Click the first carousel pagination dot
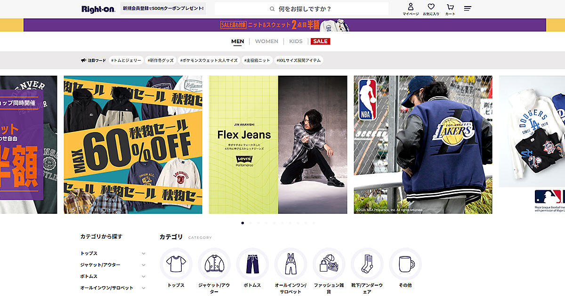 pos(242,223)
